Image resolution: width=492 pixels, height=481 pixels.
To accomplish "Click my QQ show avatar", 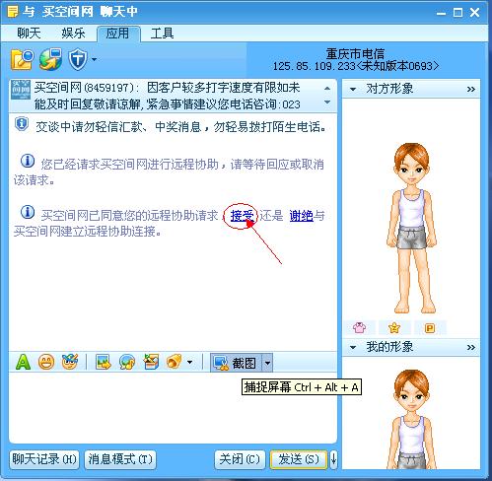I will (411, 419).
